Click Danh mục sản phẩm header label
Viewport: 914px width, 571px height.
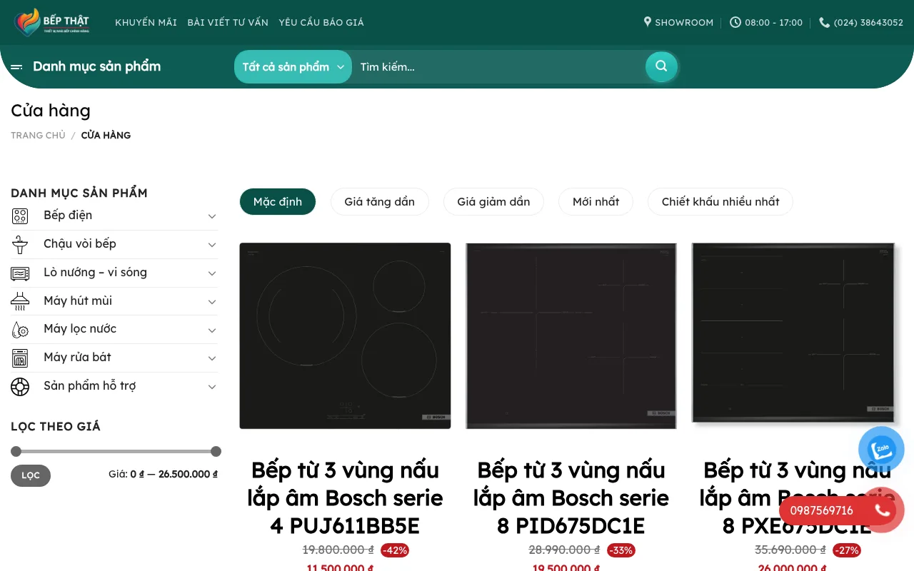click(x=96, y=66)
